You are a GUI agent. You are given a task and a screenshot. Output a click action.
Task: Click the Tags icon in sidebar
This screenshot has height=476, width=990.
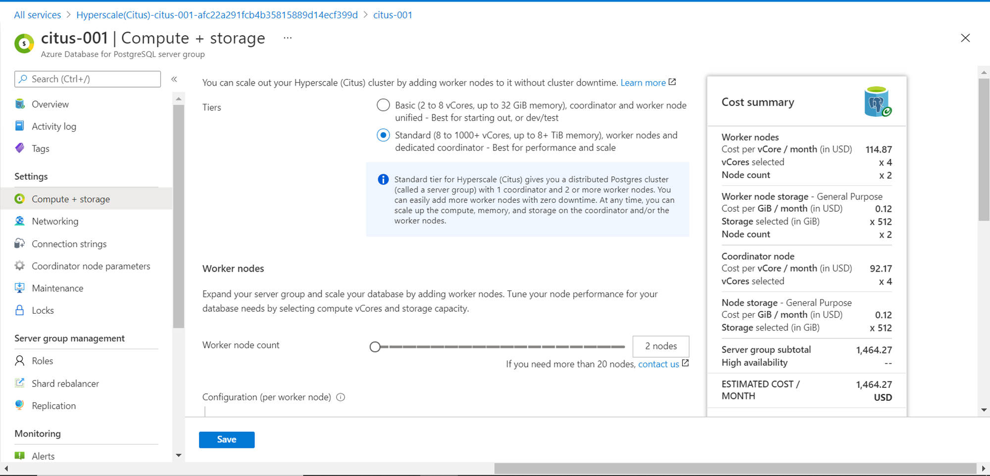pos(20,148)
